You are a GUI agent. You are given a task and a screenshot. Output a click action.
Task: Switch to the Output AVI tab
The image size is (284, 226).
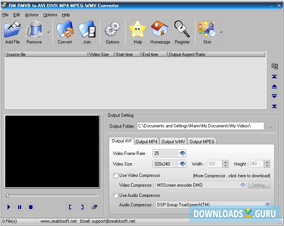tap(122, 141)
